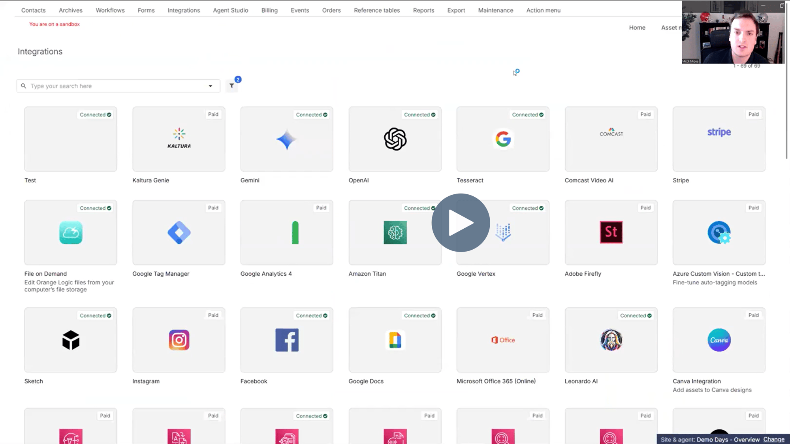Screen dimensions: 790x444
Task: Open the Workflows menu
Action: [110, 10]
